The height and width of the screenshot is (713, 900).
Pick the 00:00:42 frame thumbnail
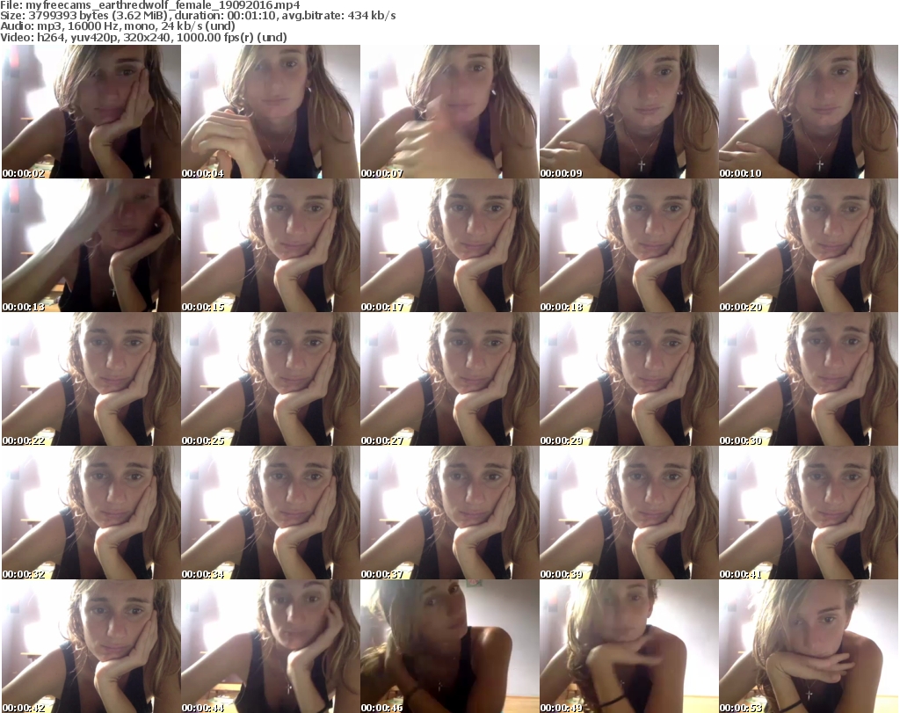point(91,646)
